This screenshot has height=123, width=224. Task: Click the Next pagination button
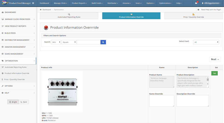coord(215,59)
